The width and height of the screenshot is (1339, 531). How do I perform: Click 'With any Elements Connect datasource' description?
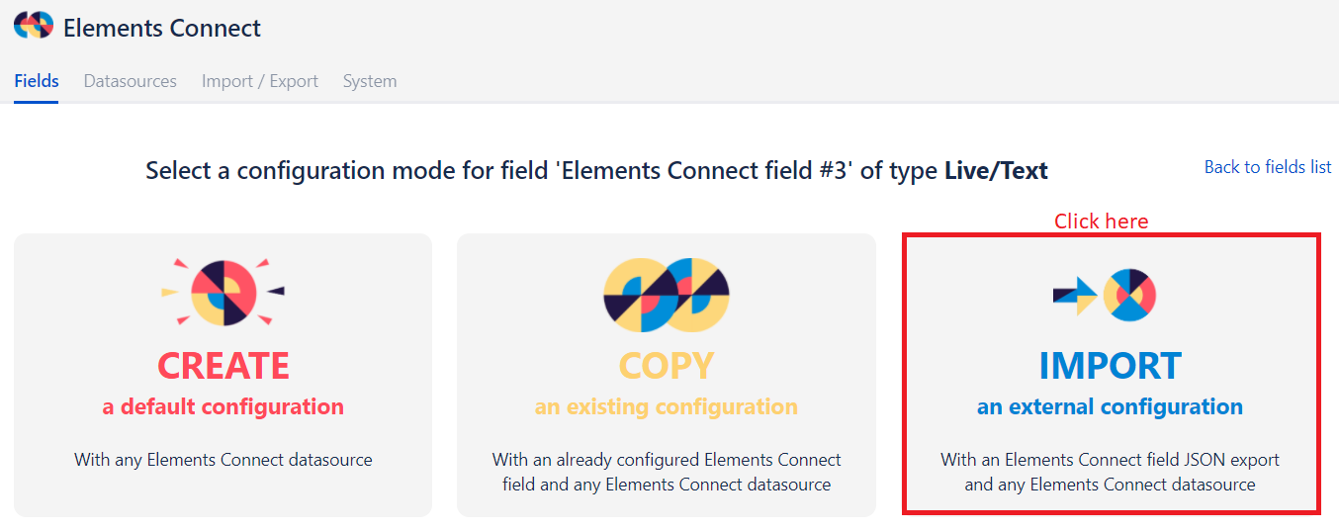(x=223, y=460)
